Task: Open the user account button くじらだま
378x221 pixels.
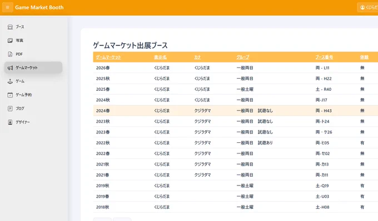Action: pos(368,7)
